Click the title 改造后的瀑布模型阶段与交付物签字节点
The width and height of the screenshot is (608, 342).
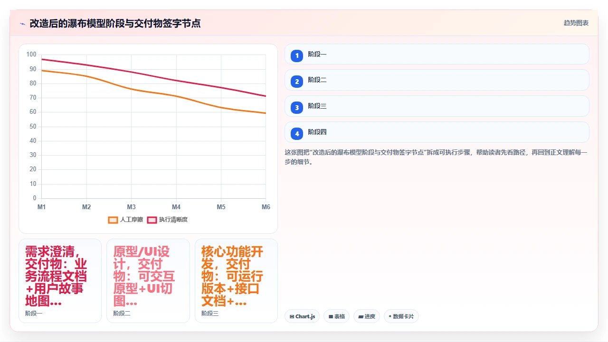pos(115,23)
